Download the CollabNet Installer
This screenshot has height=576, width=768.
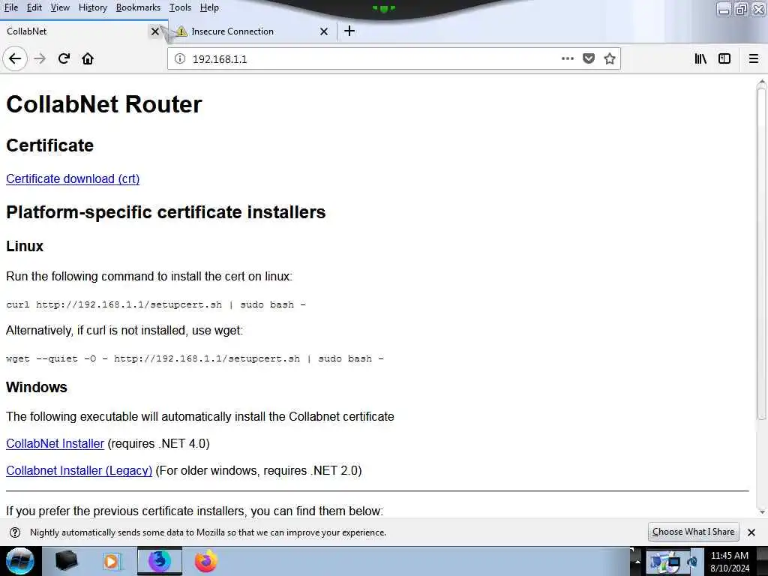(x=55, y=443)
